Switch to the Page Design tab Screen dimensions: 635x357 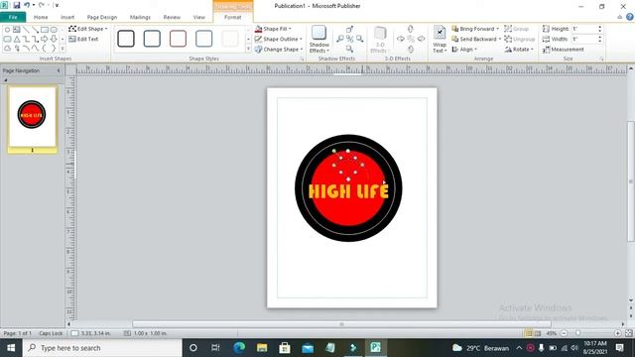coord(102,17)
